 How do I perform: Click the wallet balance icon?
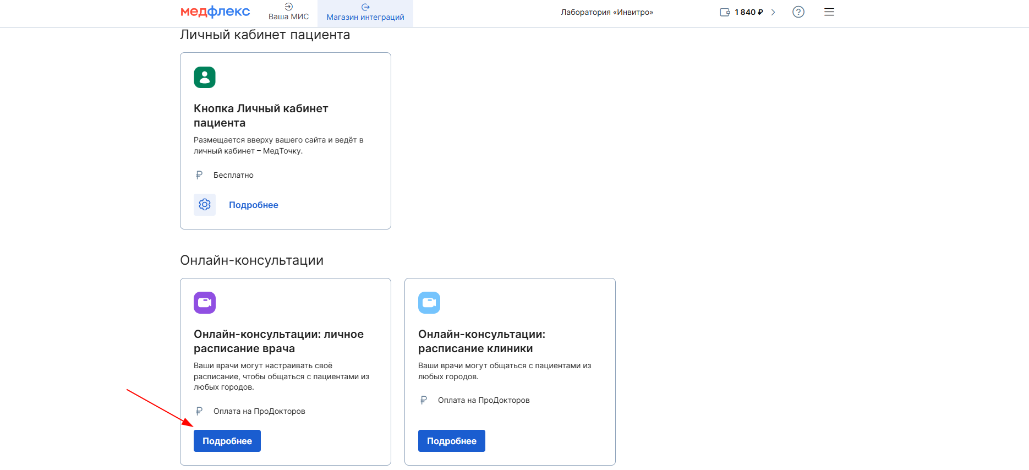[x=725, y=12]
